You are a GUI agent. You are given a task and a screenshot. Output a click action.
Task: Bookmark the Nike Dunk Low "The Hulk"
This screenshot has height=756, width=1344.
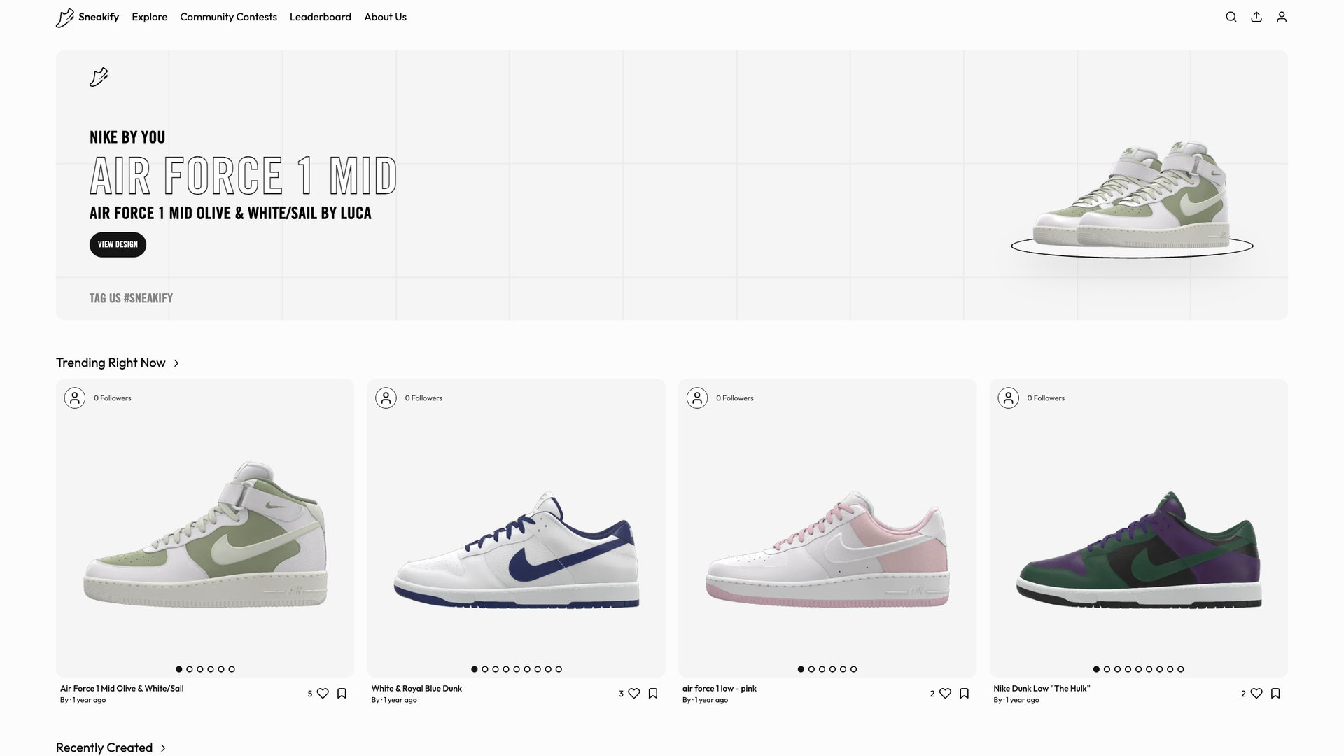pos(1275,693)
